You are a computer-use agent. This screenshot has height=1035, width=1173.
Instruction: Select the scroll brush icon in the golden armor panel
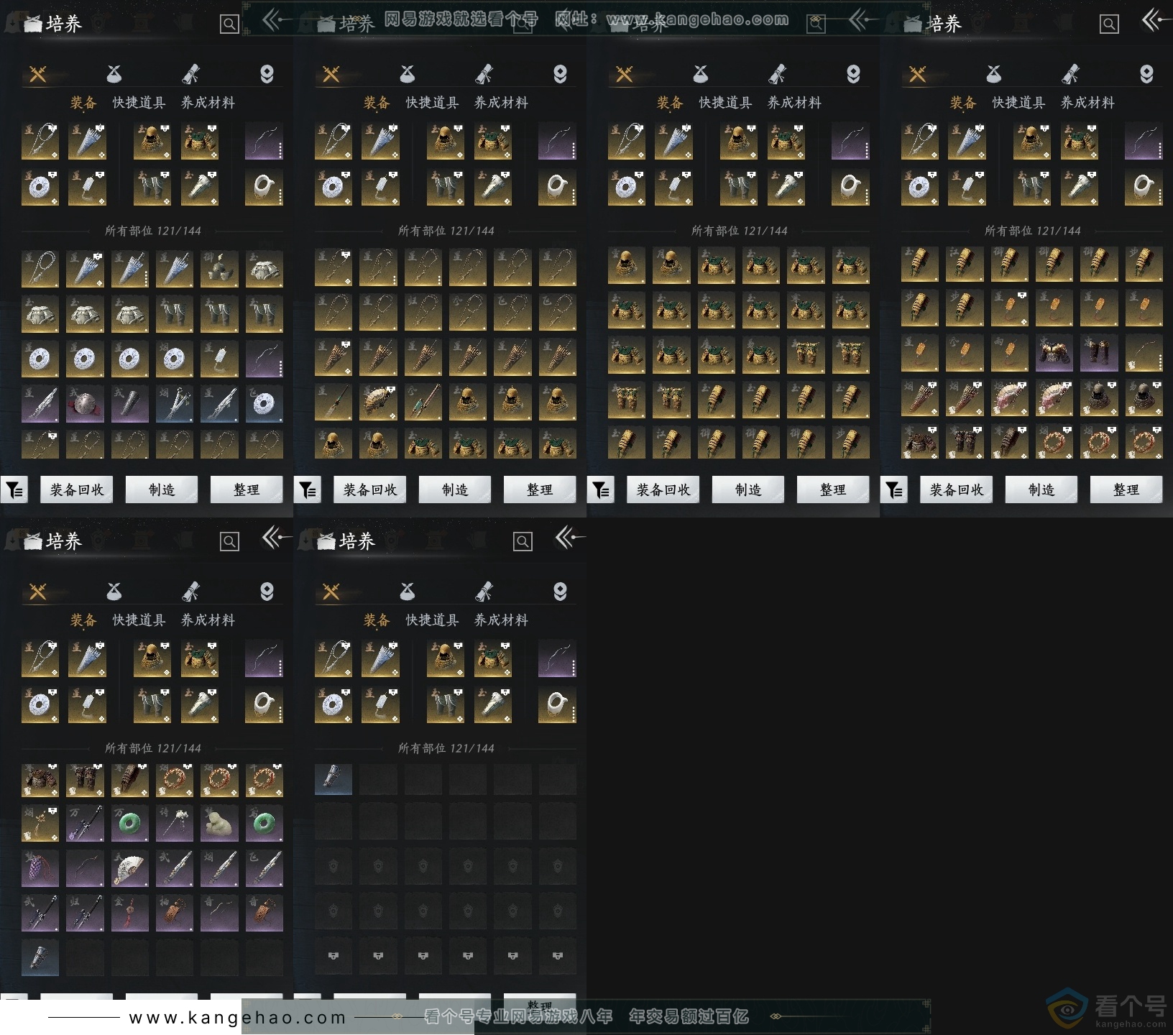tap(777, 74)
